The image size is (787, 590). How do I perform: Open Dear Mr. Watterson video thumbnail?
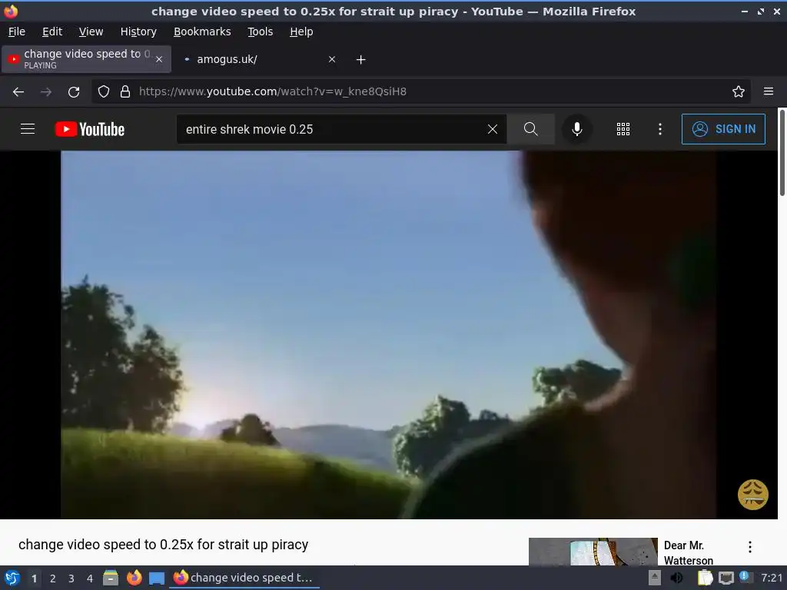coord(593,552)
